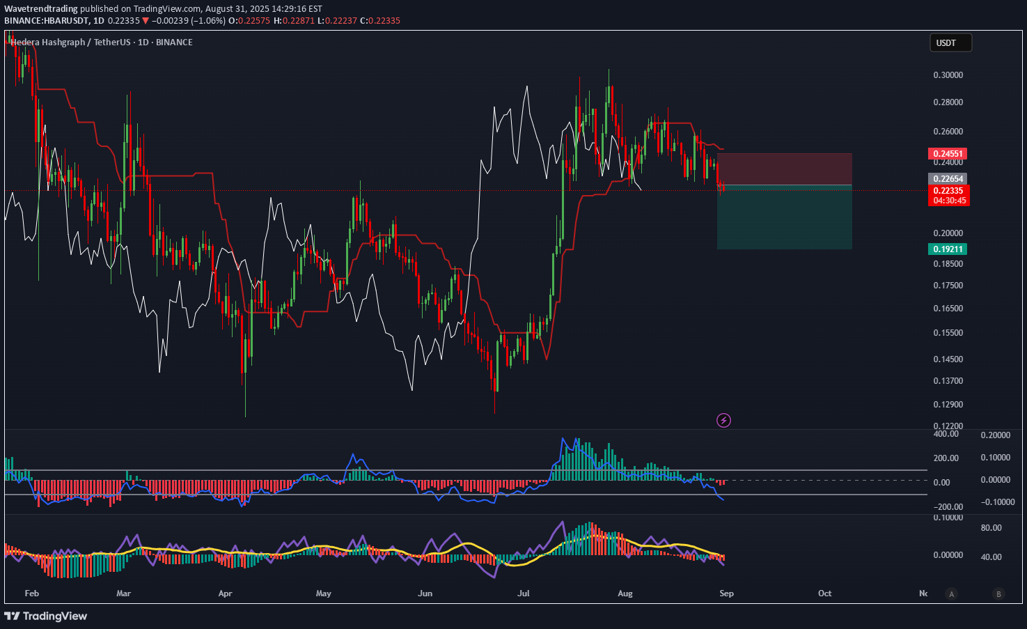
Task: Click the May label on time axis
Action: coord(323,593)
